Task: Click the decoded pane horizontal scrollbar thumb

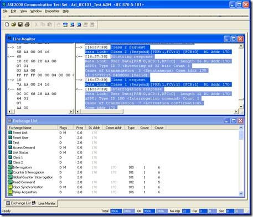Action: [x=102, y=112]
